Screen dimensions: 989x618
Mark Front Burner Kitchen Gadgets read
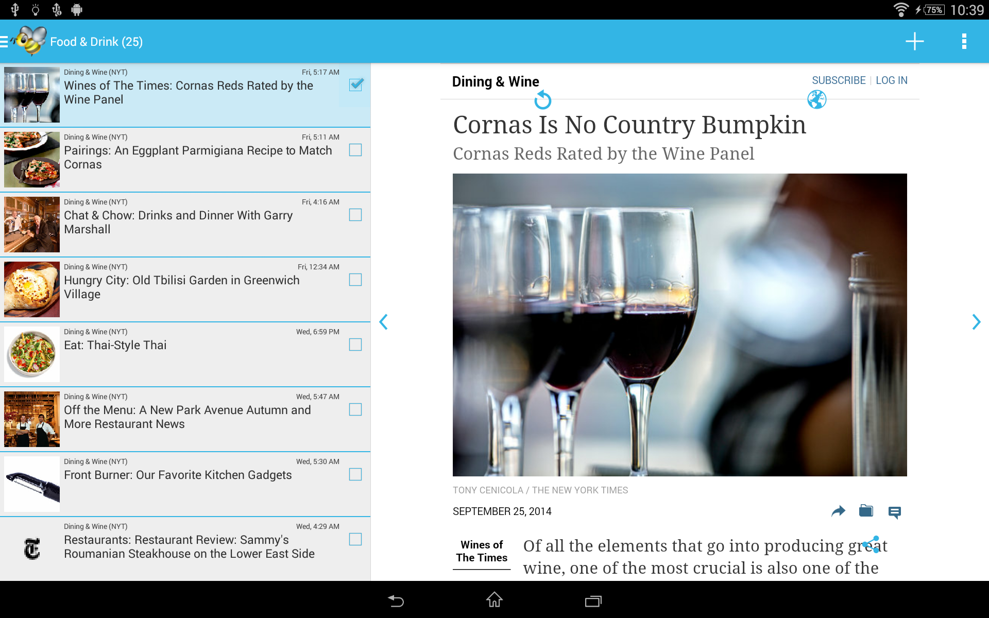coord(355,474)
